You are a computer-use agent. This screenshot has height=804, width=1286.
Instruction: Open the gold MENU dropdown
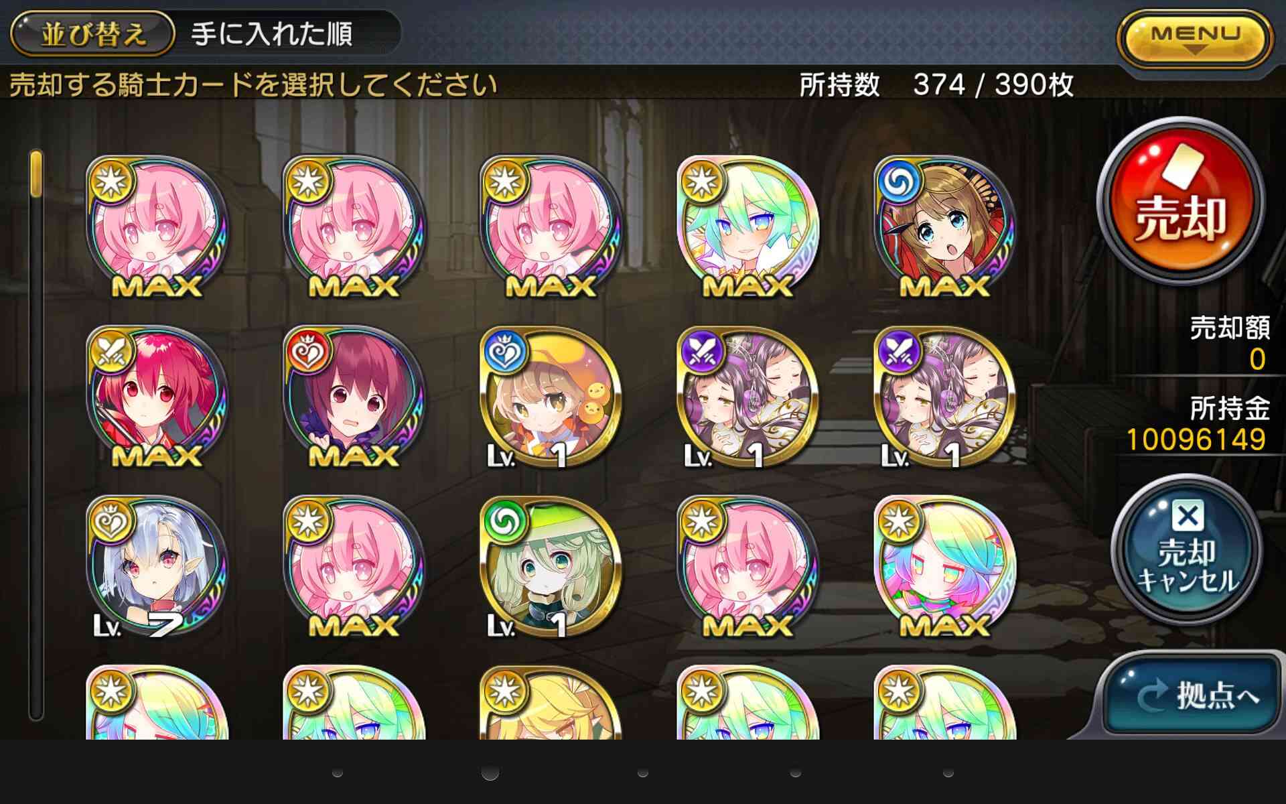(x=1195, y=38)
